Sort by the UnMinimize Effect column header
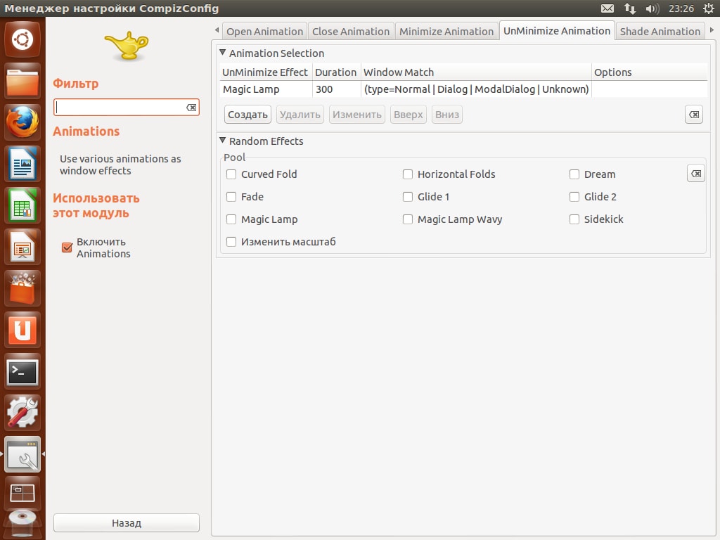Viewport: 720px width, 540px height. [x=266, y=72]
